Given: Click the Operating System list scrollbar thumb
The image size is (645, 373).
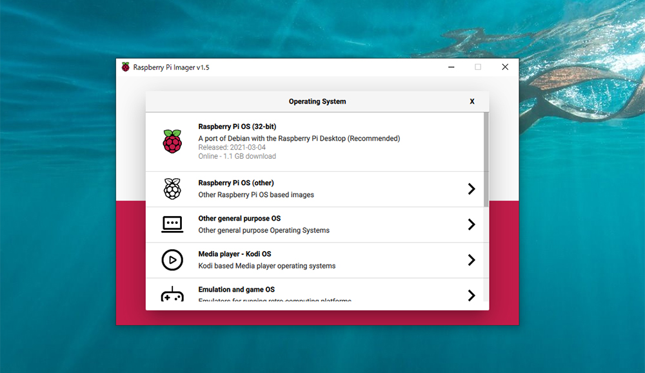Looking at the screenshot, I should tap(486, 159).
